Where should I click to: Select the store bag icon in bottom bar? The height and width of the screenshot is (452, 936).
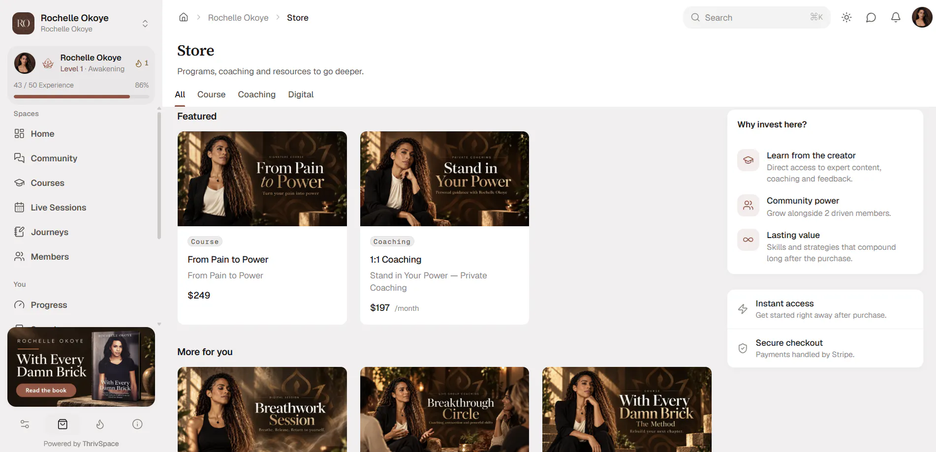(x=62, y=424)
